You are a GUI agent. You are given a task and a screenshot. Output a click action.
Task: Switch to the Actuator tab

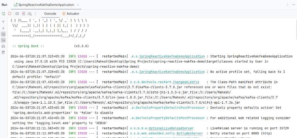tap(71, 14)
